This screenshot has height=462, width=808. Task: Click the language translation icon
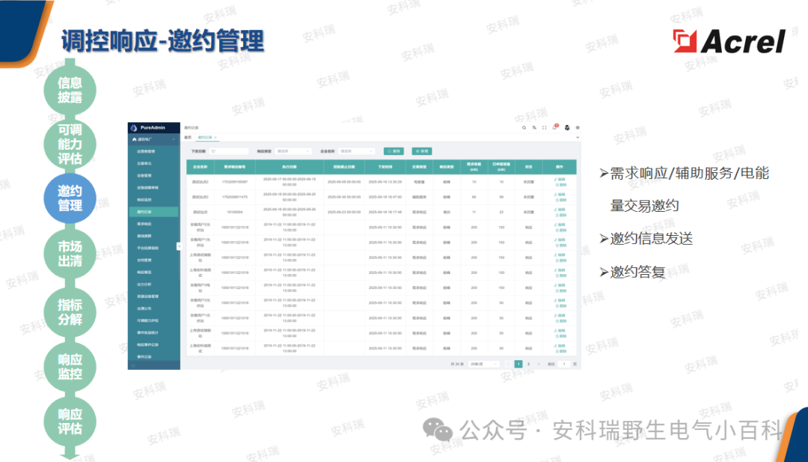coord(534,127)
